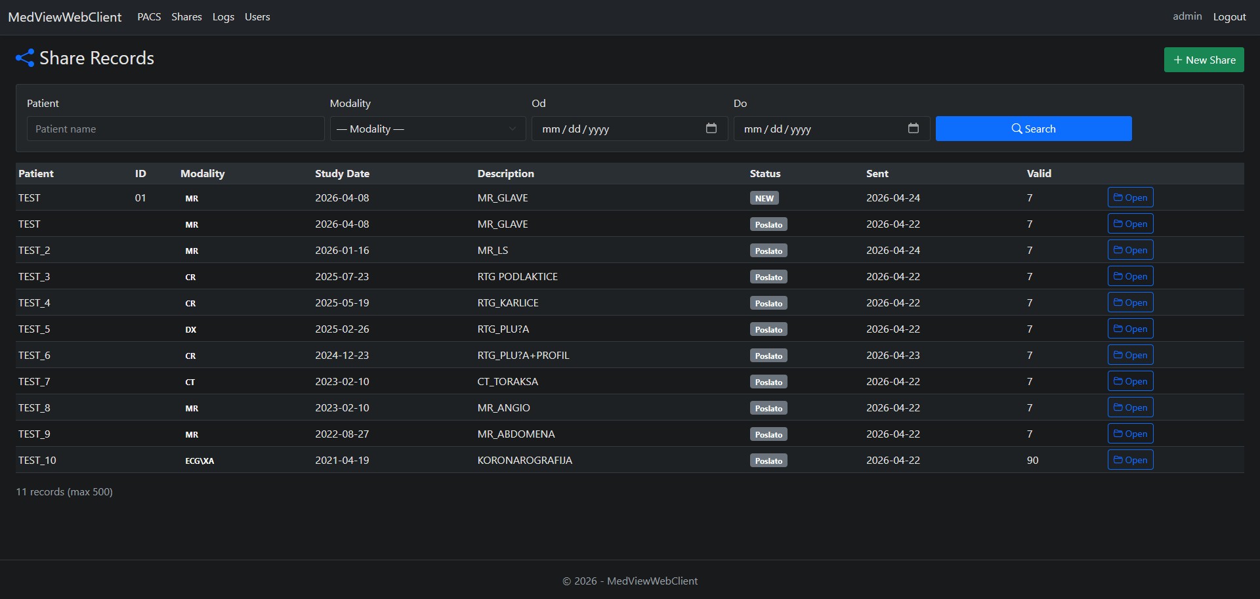1260x599 pixels.
Task: Click the Sent column header
Action: coord(877,173)
